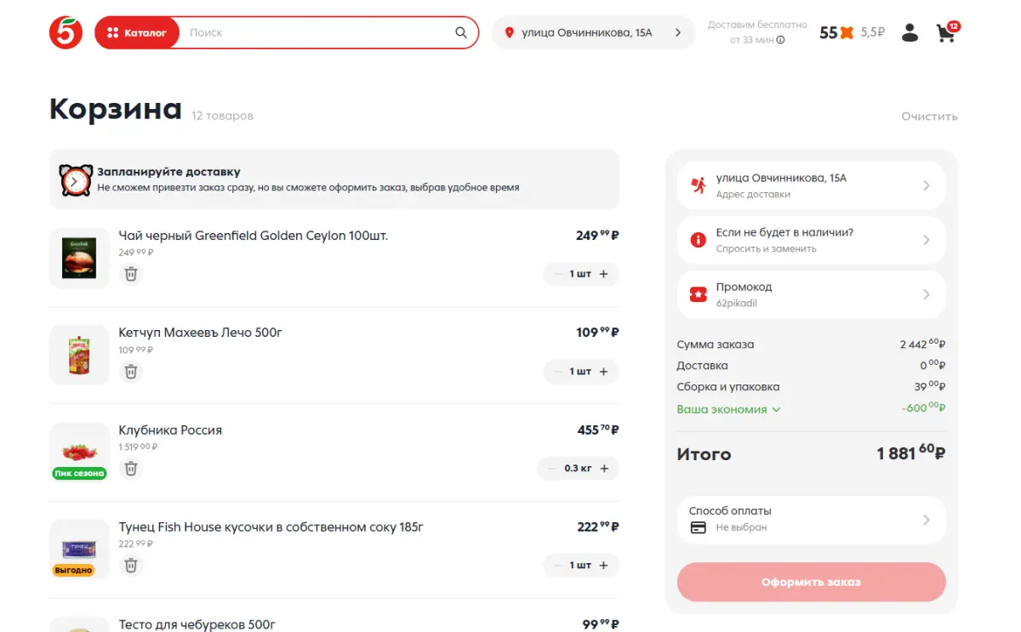Decrease Тунец Fish House quantity
The image size is (1021, 632).
click(x=558, y=565)
